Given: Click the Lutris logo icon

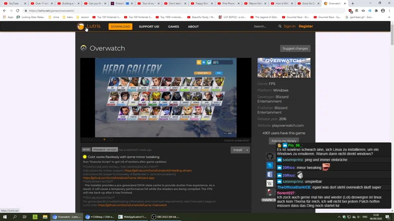Looking at the screenshot, I should coord(81,26).
